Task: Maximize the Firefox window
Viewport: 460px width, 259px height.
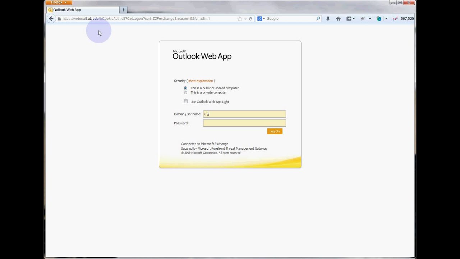Action: (x=400, y=3)
